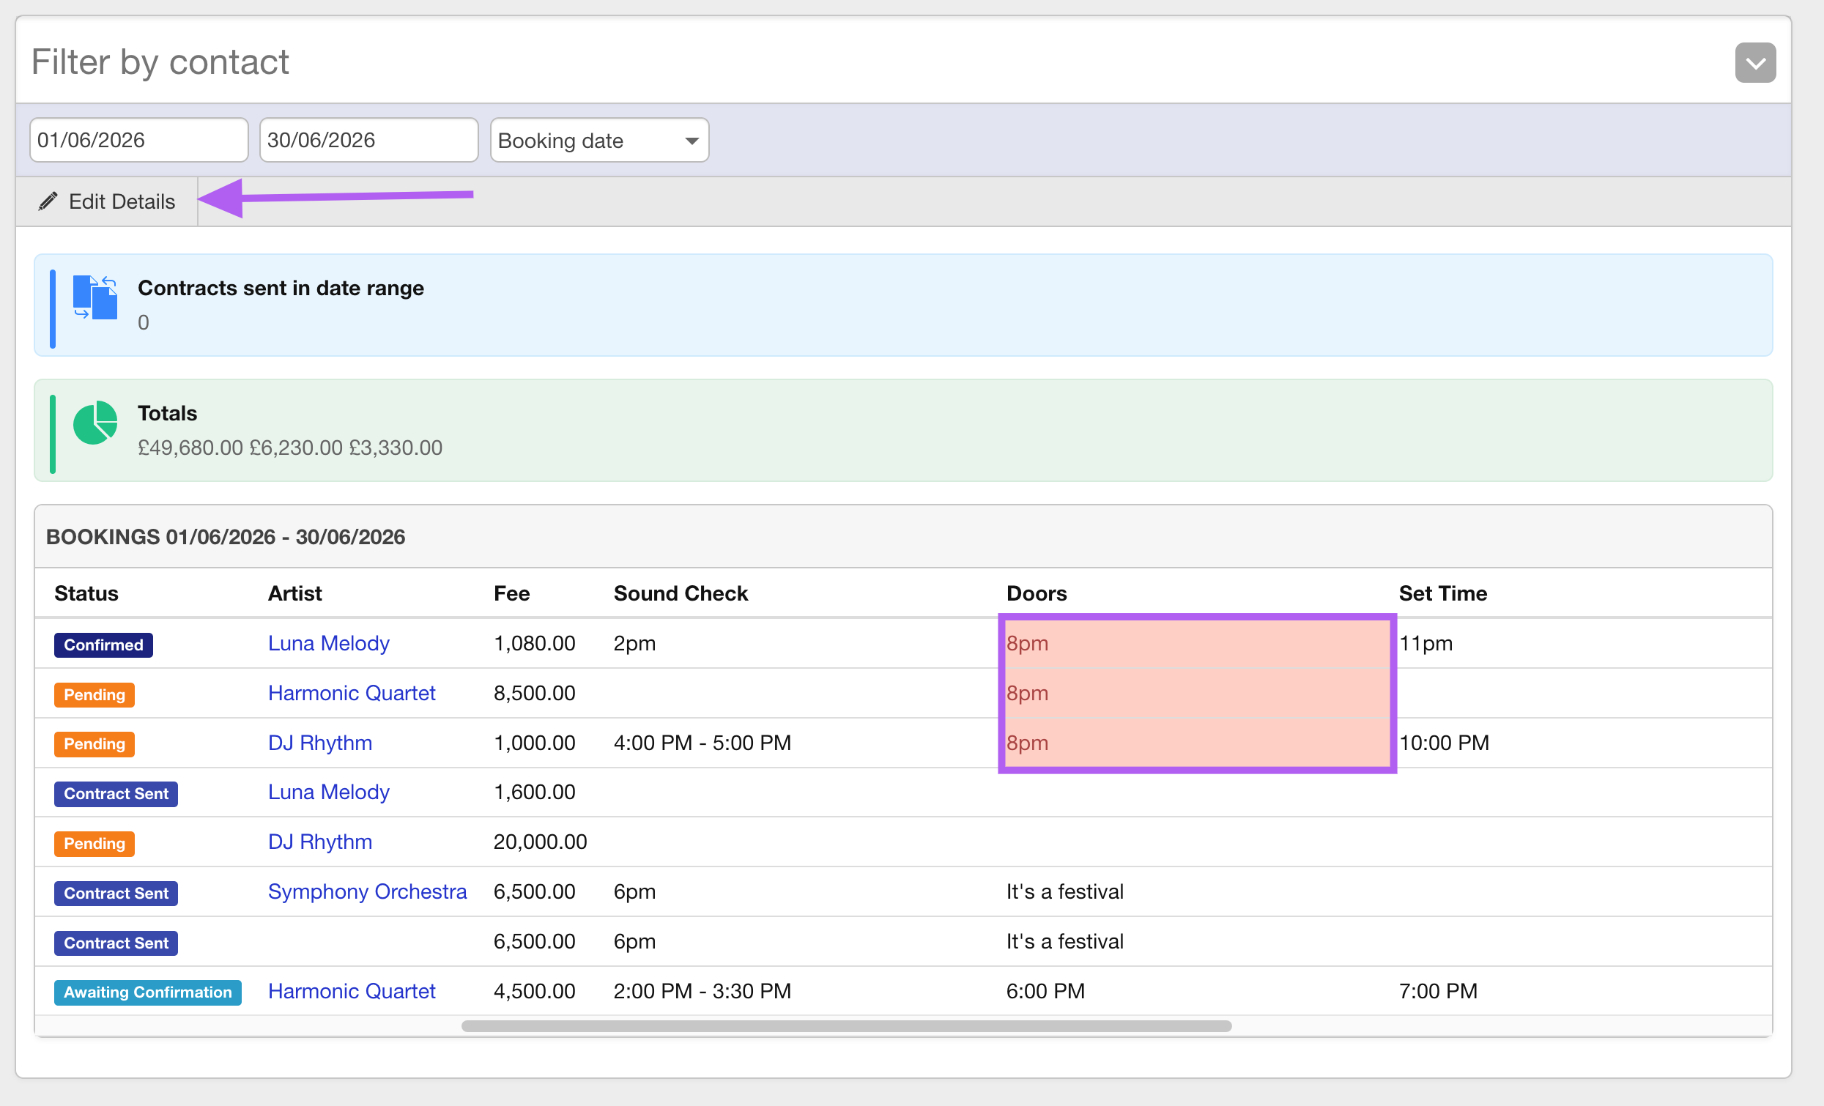Click the Status column header
The height and width of the screenshot is (1106, 1824).
click(86, 594)
